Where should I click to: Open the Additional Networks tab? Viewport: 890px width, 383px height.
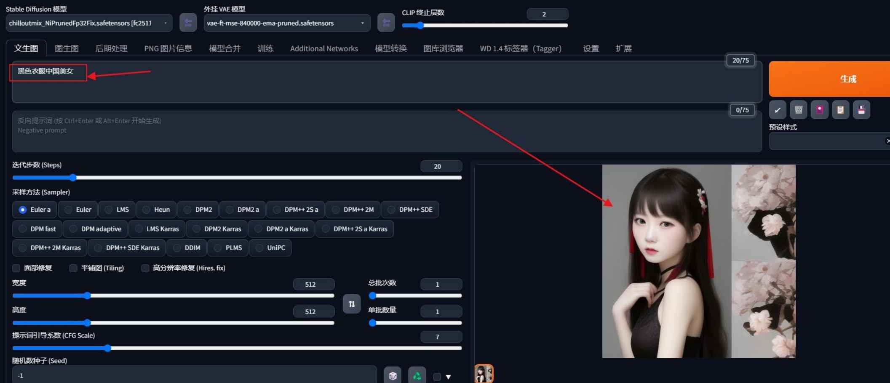(323, 48)
